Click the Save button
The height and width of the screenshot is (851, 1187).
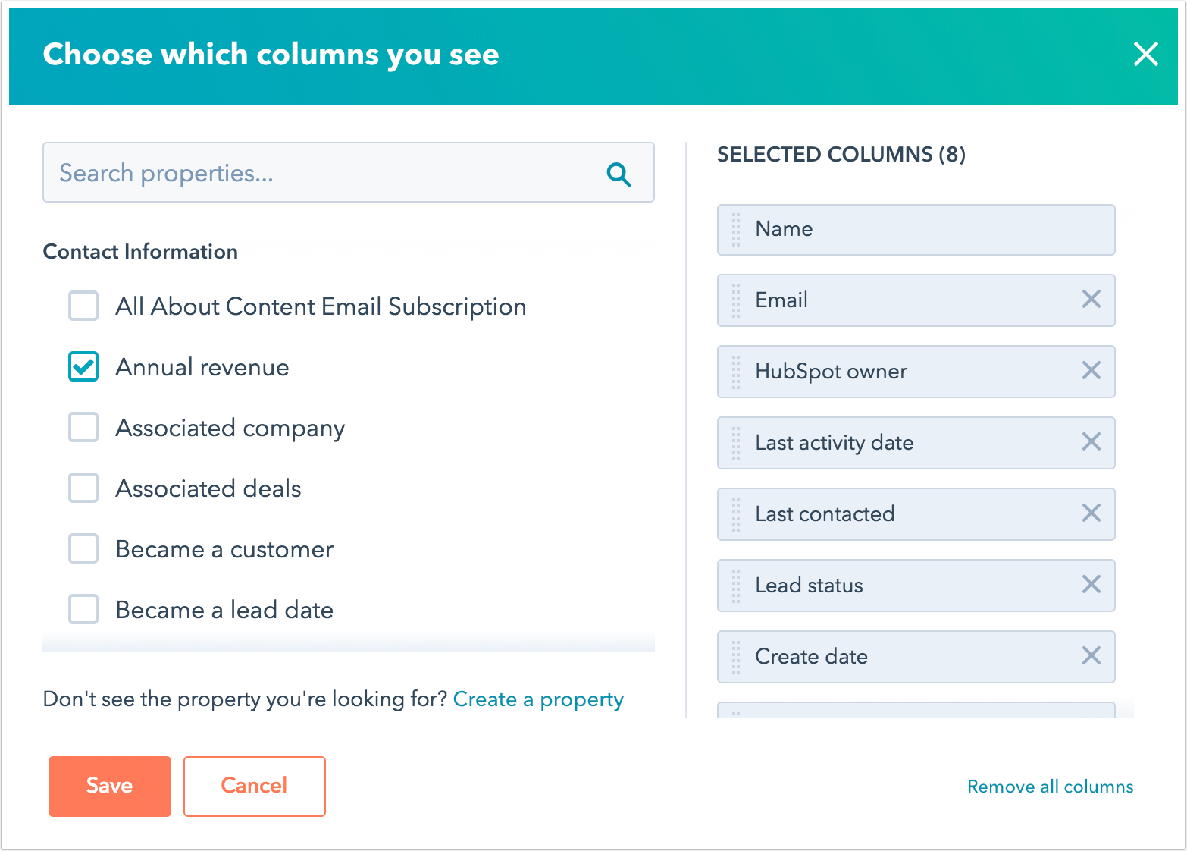110,787
